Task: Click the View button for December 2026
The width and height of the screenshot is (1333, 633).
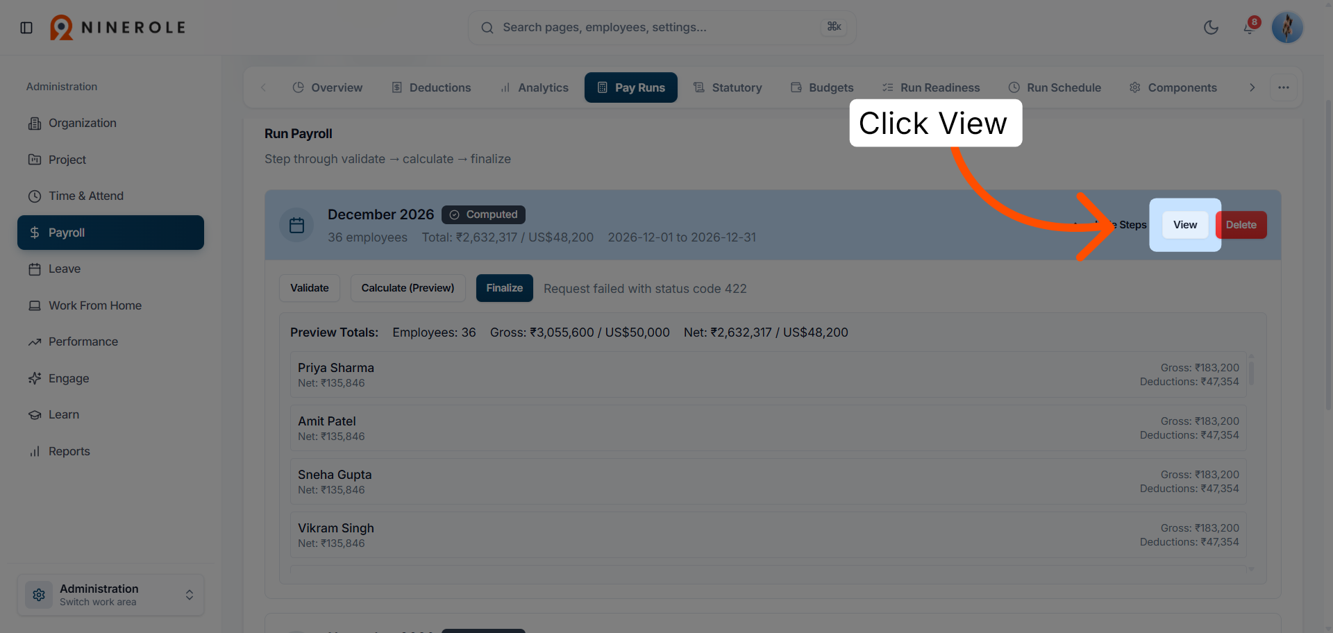Action: [1185, 225]
